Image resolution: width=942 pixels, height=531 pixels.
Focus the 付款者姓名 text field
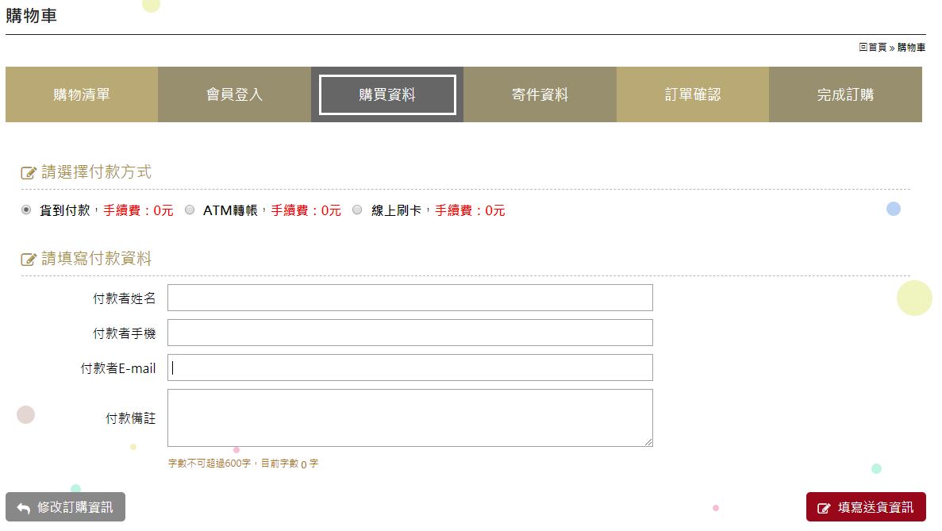[x=409, y=298]
